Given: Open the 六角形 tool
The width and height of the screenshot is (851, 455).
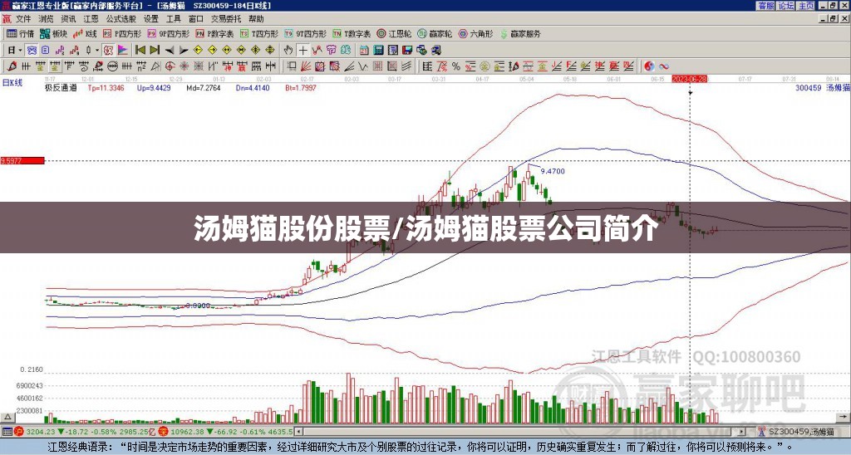Looking at the screenshot, I should pyautogui.click(x=475, y=33).
